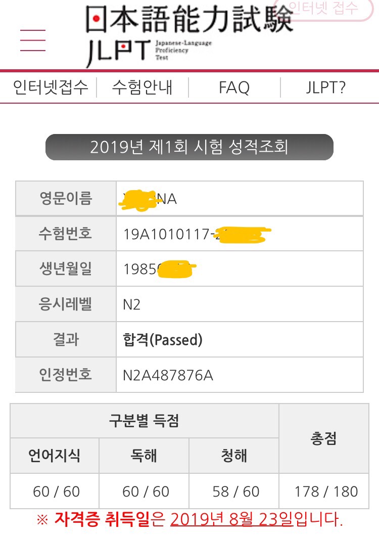Click the certification number N2A487876A
This screenshot has height=535, width=379.
click(x=168, y=375)
